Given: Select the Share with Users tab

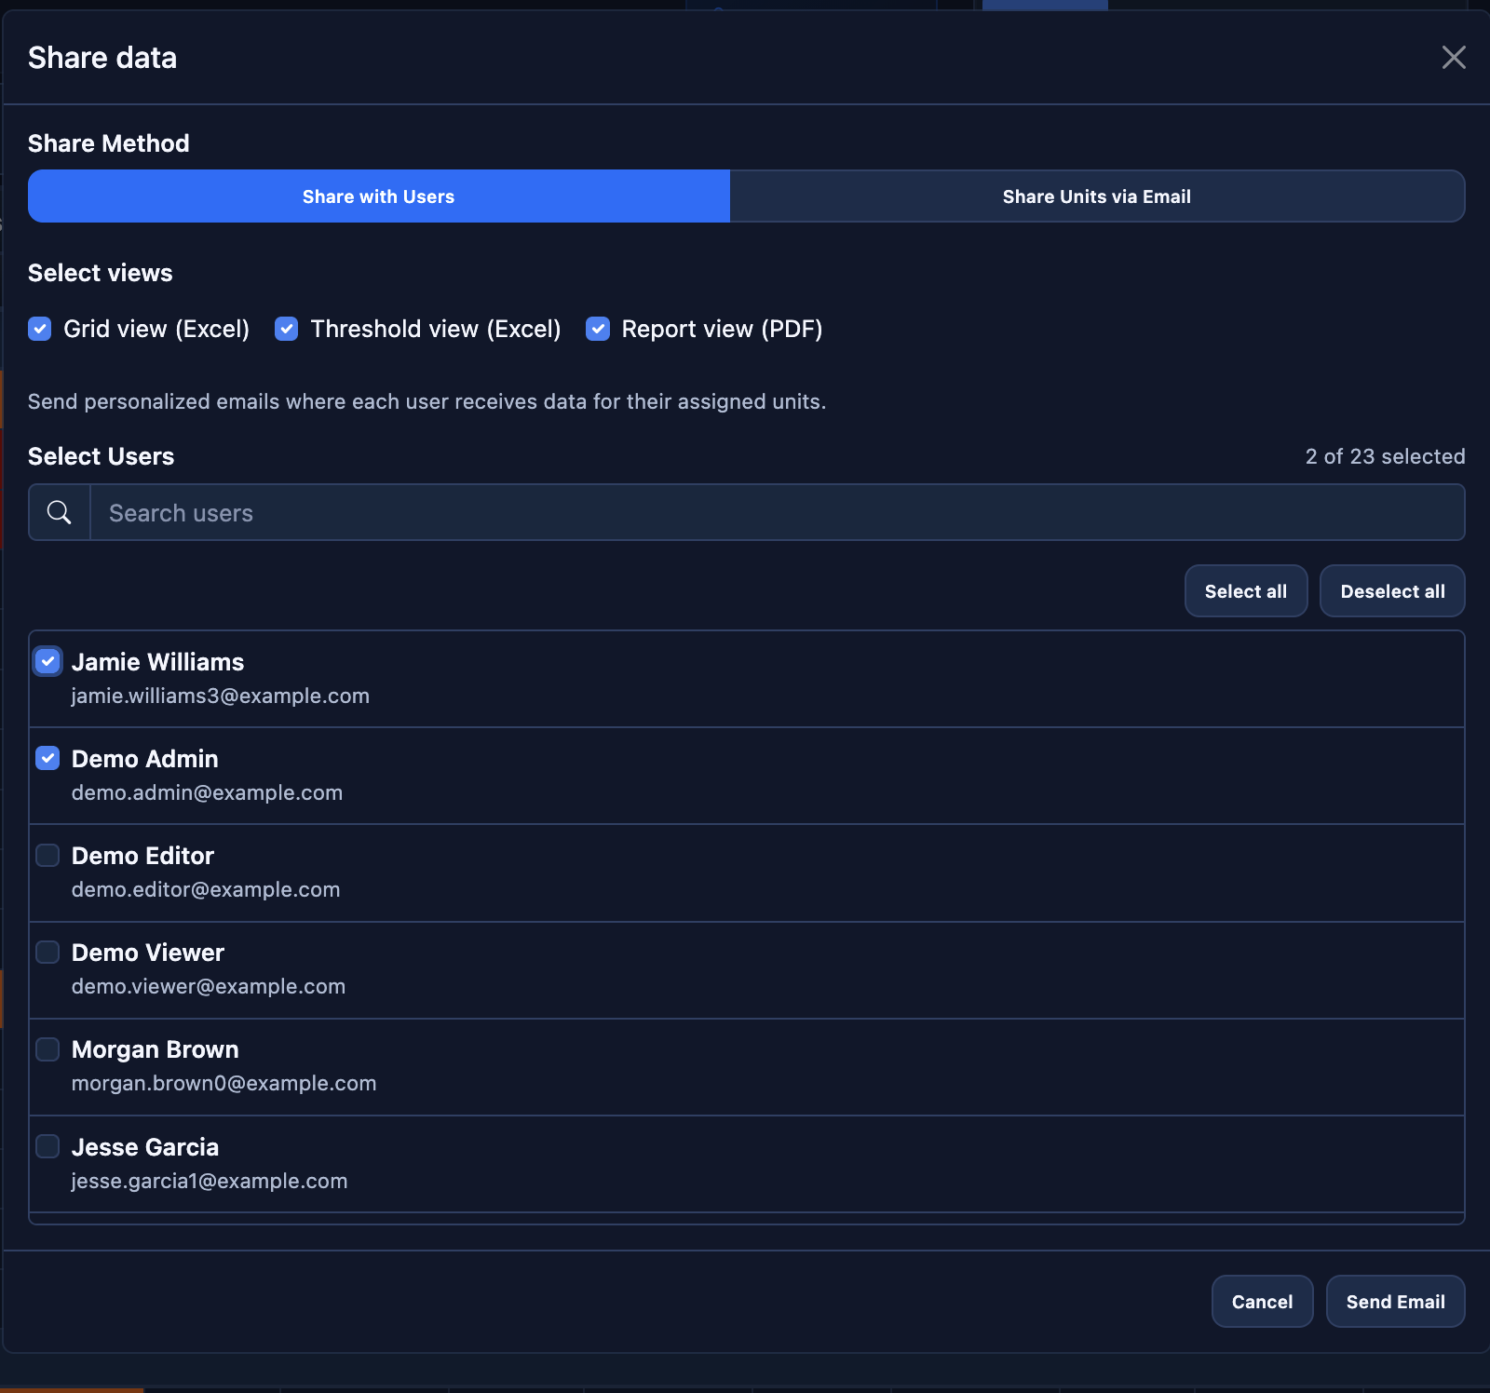Looking at the screenshot, I should (x=378, y=196).
